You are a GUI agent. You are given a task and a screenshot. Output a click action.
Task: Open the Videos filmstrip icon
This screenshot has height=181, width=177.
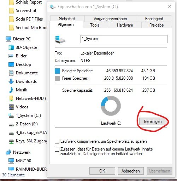pos(11,107)
